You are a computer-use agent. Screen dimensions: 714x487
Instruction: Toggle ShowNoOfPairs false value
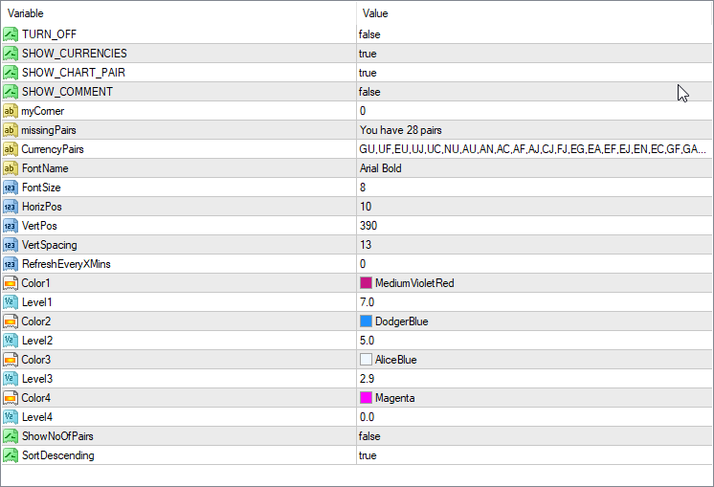click(369, 436)
